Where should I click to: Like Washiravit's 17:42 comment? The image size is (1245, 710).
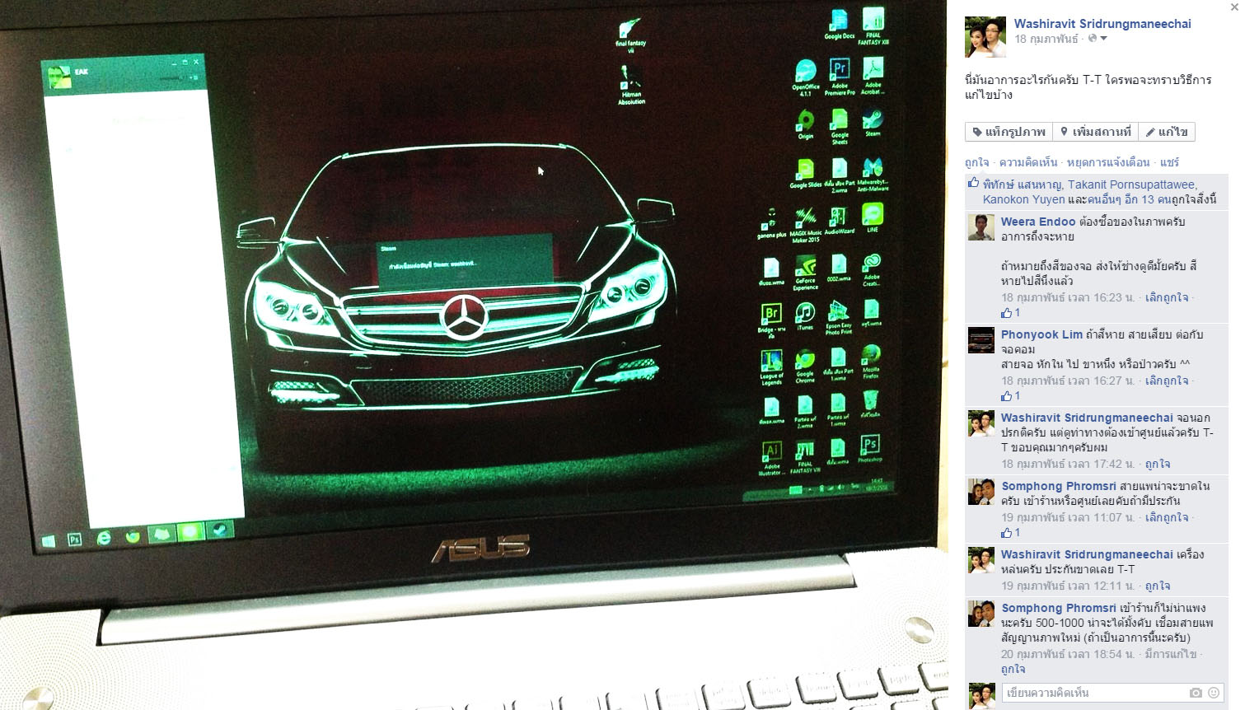pyautogui.click(x=1158, y=464)
